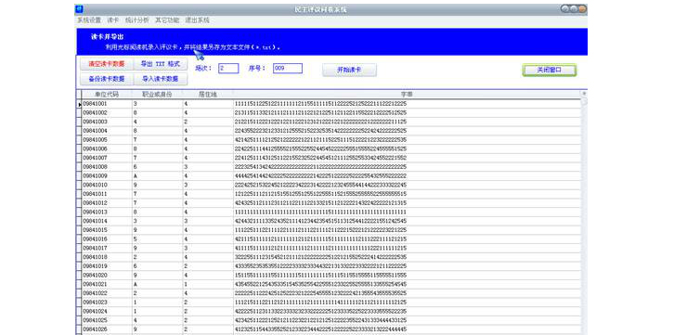Image resolution: width=687 pixels, height=335 pixels.
Task: Click the cell 09841010
Action: (x=107, y=185)
